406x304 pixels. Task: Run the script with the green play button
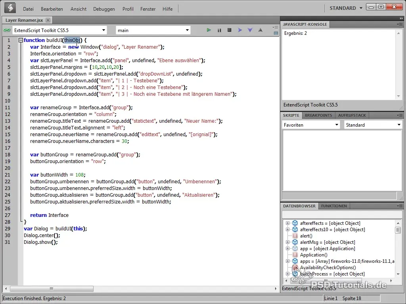[209, 30]
